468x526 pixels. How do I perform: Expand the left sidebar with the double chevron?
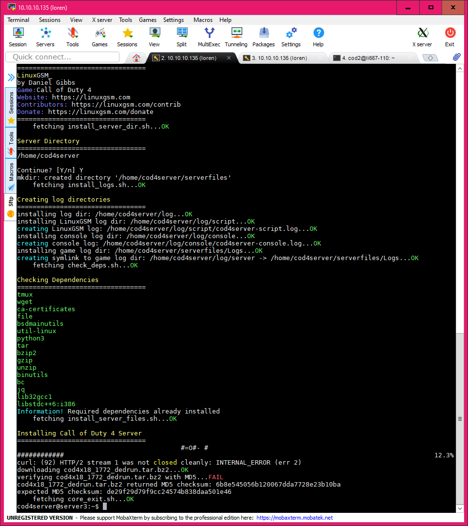[x=11, y=76]
